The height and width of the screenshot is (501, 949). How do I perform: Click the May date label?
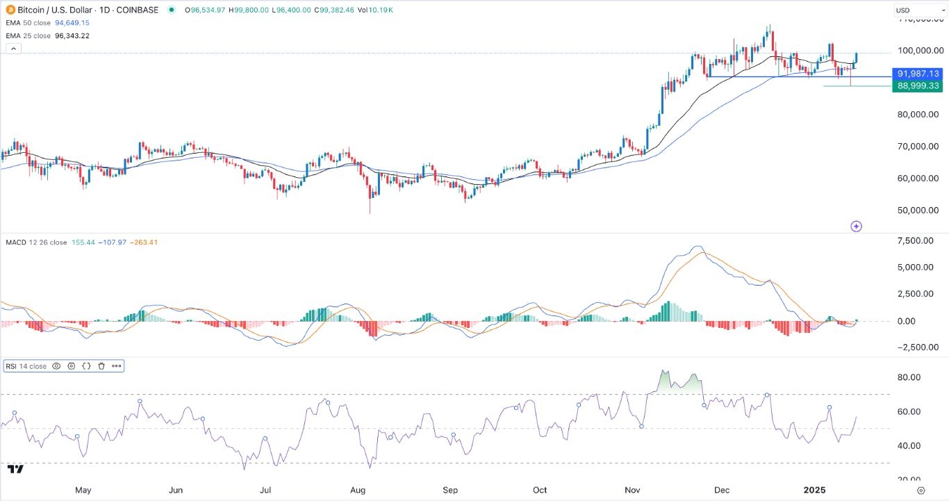(x=83, y=490)
